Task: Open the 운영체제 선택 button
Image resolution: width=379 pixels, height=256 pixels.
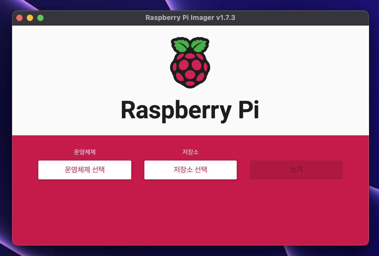Action: (x=85, y=170)
